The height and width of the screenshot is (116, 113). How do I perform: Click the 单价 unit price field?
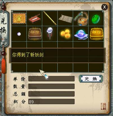[52, 79]
